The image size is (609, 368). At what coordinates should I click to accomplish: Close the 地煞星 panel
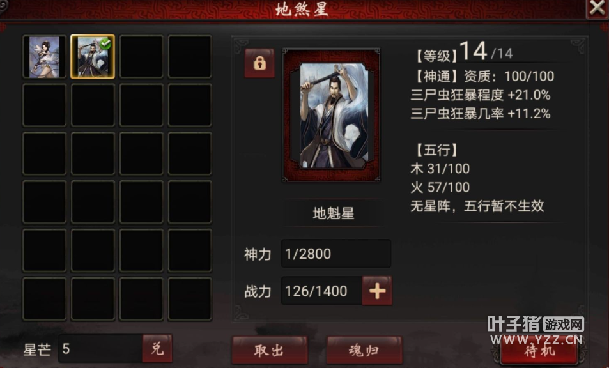pos(597,8)
